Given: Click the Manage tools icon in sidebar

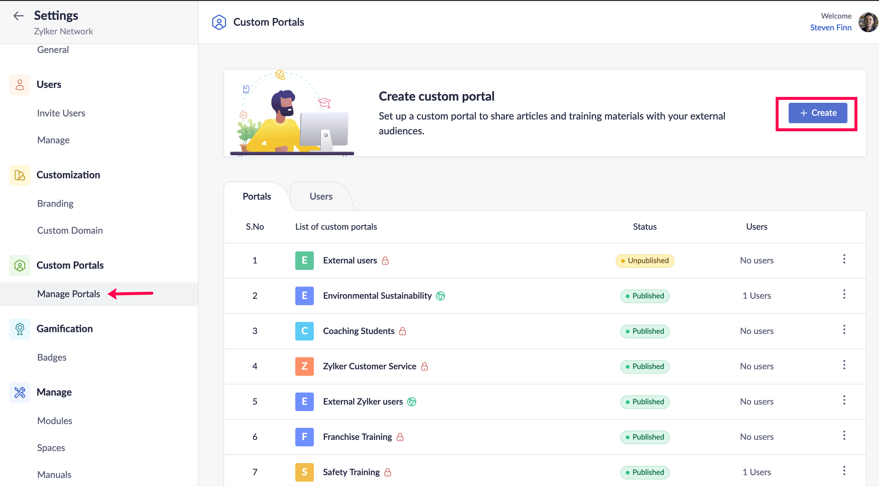Looking at the screenshot, I should point(20,393).
